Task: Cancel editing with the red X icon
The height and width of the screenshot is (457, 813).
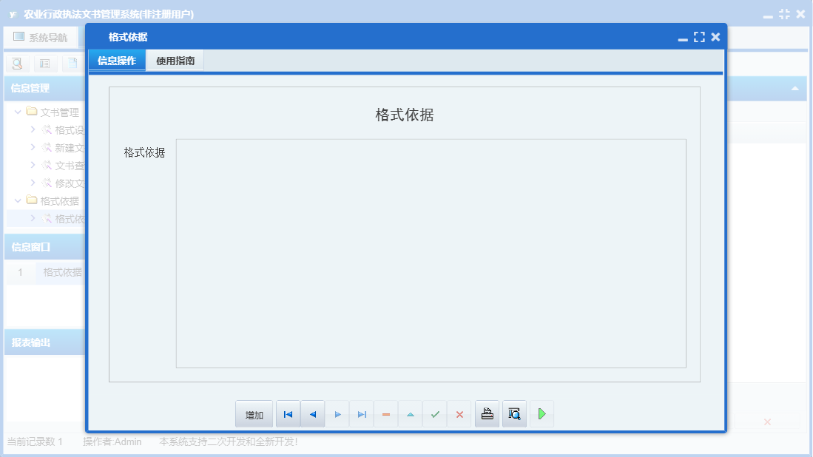Action: 459,413
